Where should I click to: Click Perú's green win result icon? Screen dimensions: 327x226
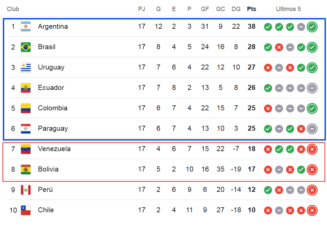click(x=268, y=190)
